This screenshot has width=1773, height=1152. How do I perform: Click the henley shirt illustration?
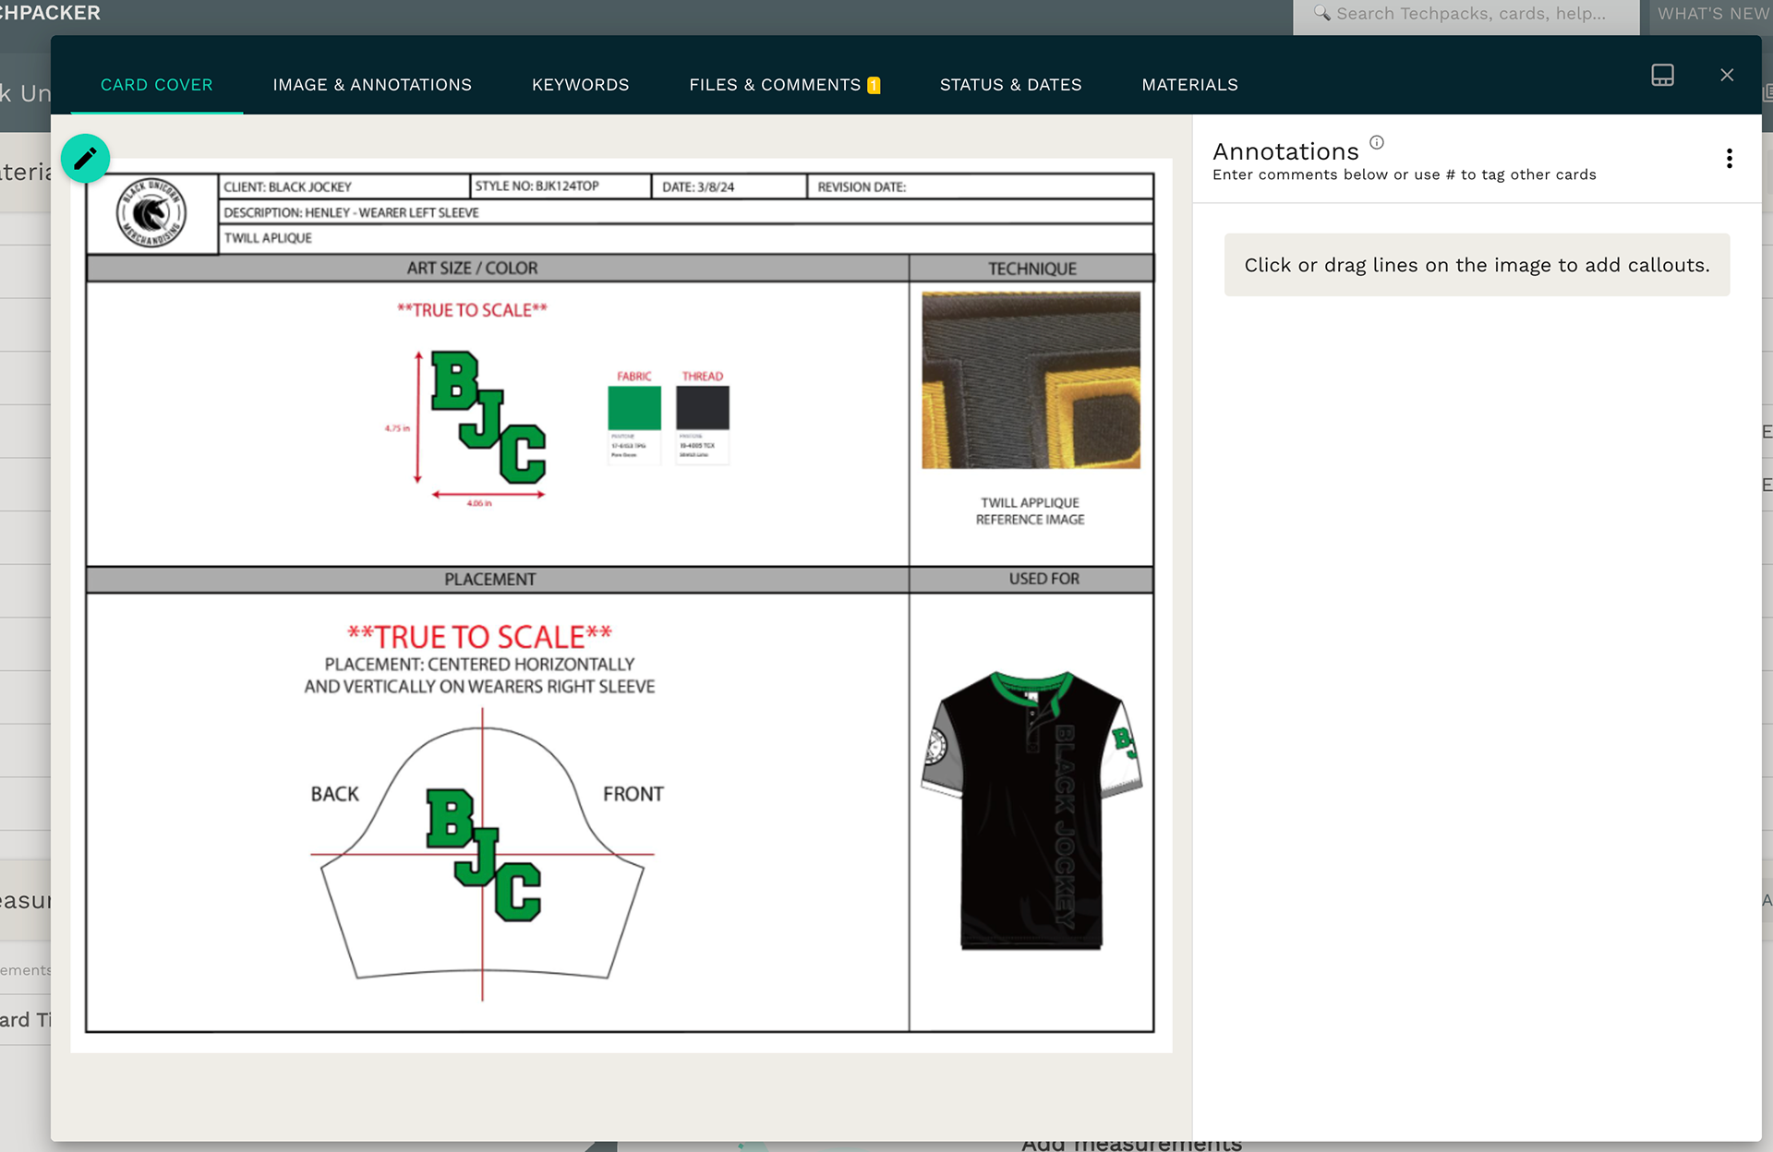click(1031, 810)
